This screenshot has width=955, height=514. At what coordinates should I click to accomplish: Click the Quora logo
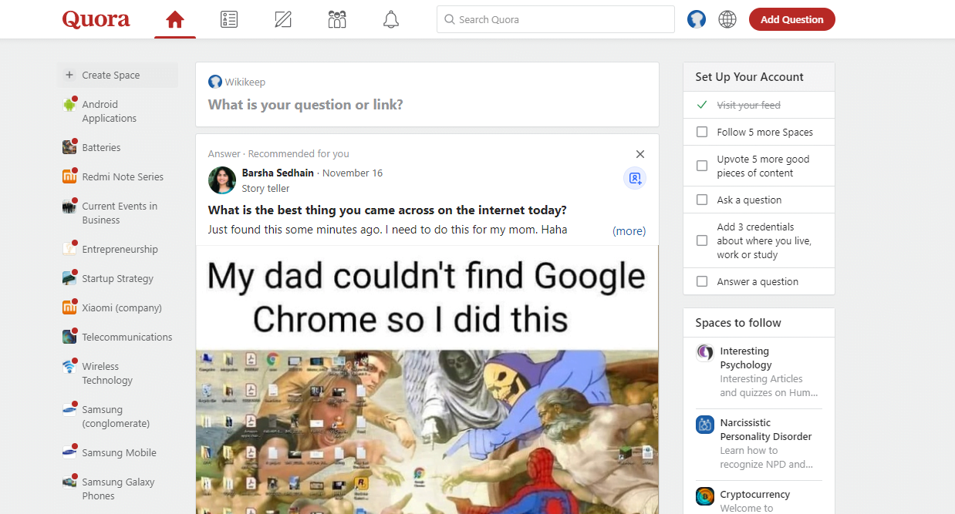[x=96, y=19]
